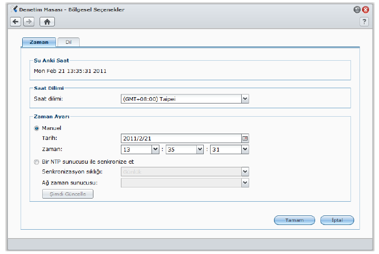Expand the Senkronizasyon sıklığı dropdown

[245, 172]
